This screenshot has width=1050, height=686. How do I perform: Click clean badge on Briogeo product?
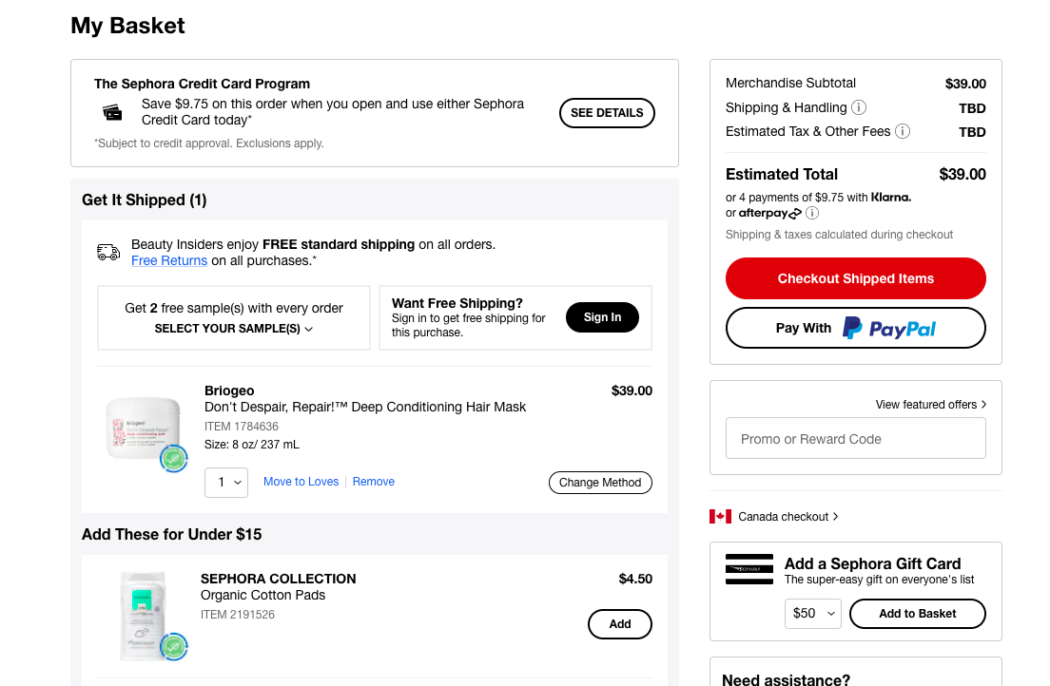click(173, 459)
